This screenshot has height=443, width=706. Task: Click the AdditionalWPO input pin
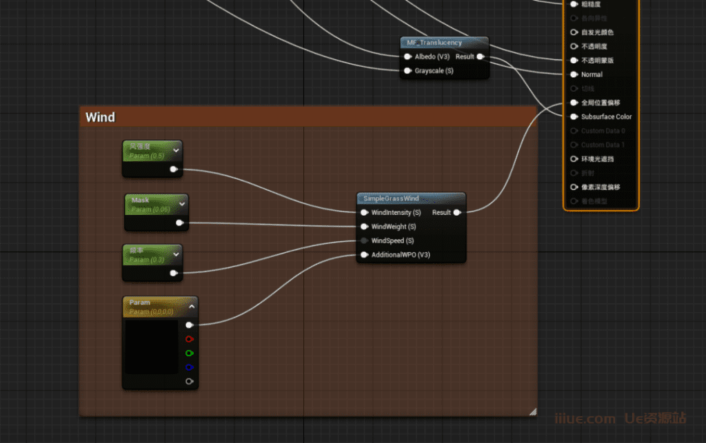coord(364,256)
